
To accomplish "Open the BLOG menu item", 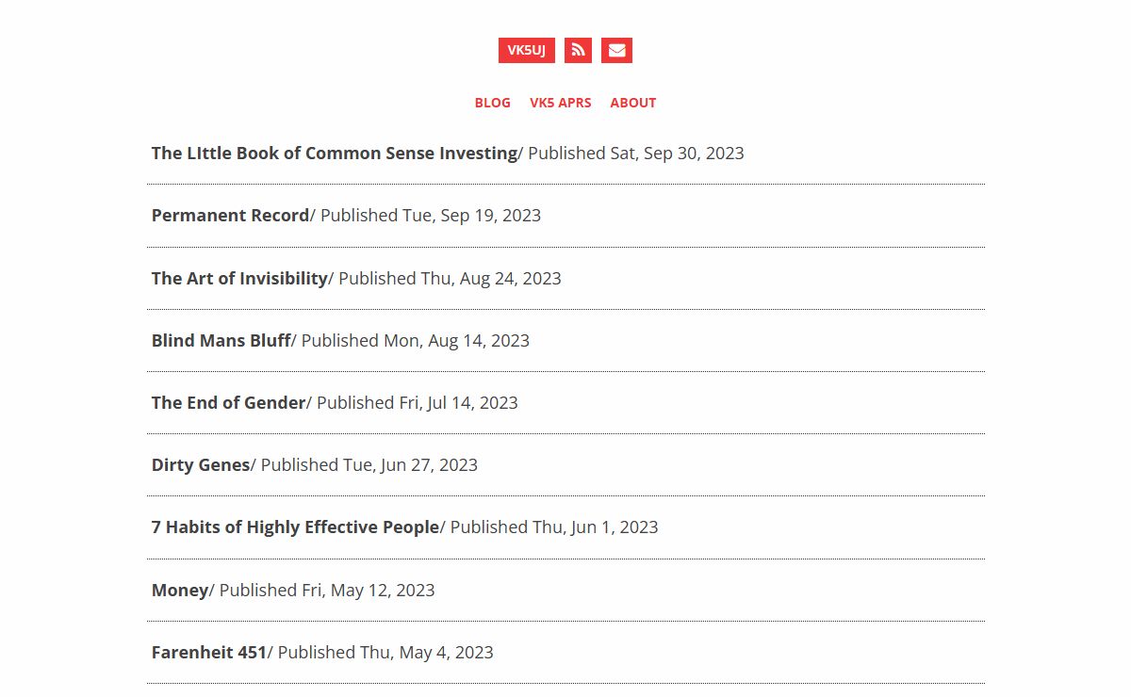I will coord(493,103).
